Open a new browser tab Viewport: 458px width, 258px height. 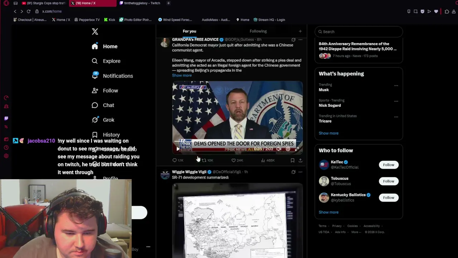pyautogui.click(x=168, y=3)
